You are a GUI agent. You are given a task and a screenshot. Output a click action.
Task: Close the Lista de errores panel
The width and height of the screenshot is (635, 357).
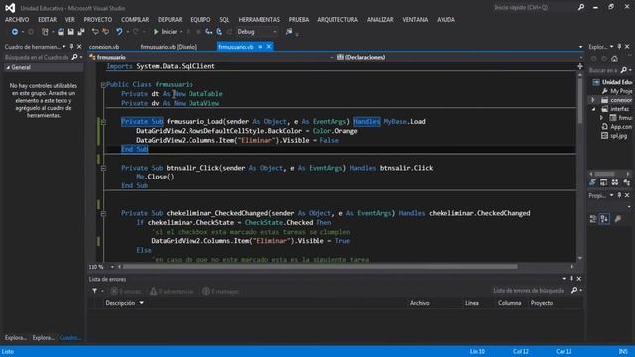[579, 279]
